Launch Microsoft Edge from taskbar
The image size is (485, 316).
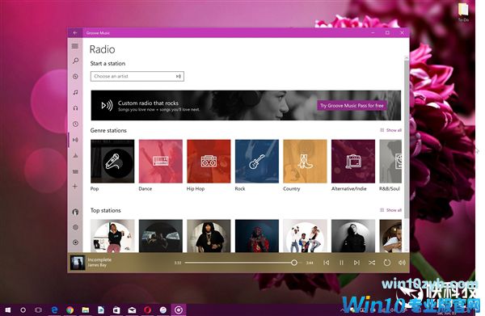pyautogui.click(x=54, y=310)
